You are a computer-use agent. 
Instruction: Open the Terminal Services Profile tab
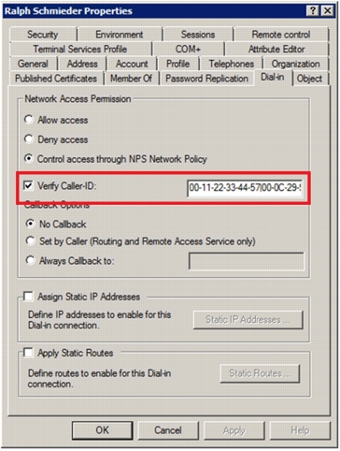80,49
